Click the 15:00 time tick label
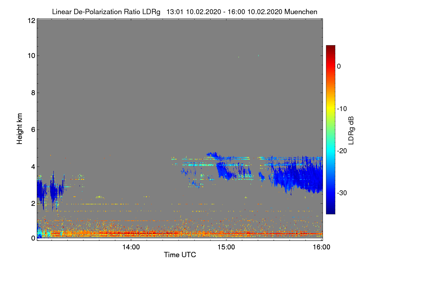This screenshot has width=424, height=283. [226, 247]
